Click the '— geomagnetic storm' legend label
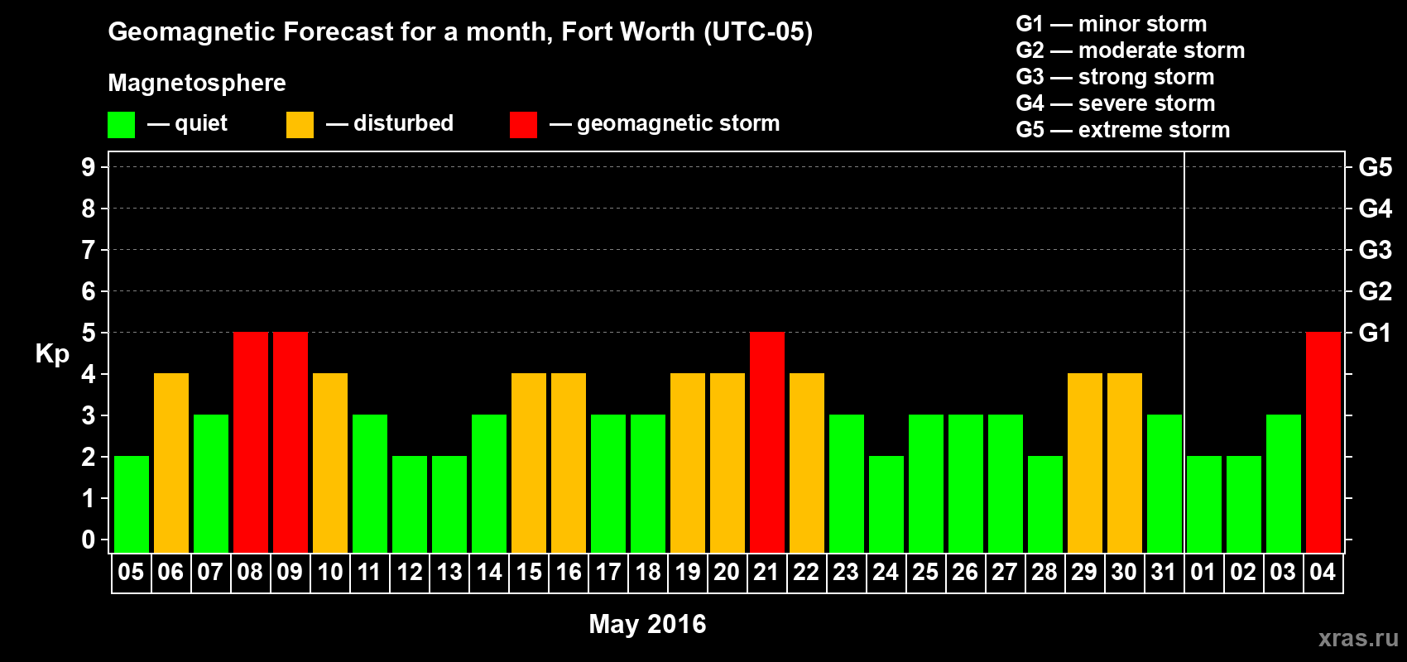The height and width of the screenshot is (662, 1407). coord(665,124)
